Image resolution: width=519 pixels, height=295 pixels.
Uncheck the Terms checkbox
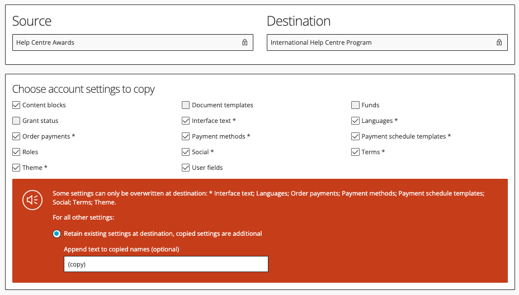[x=355, y=152]
